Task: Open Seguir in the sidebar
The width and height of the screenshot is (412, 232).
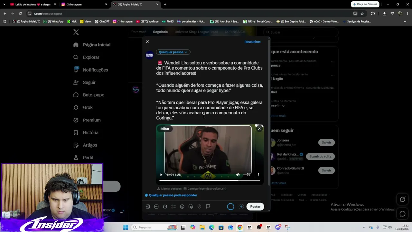Action: (84, 82)
